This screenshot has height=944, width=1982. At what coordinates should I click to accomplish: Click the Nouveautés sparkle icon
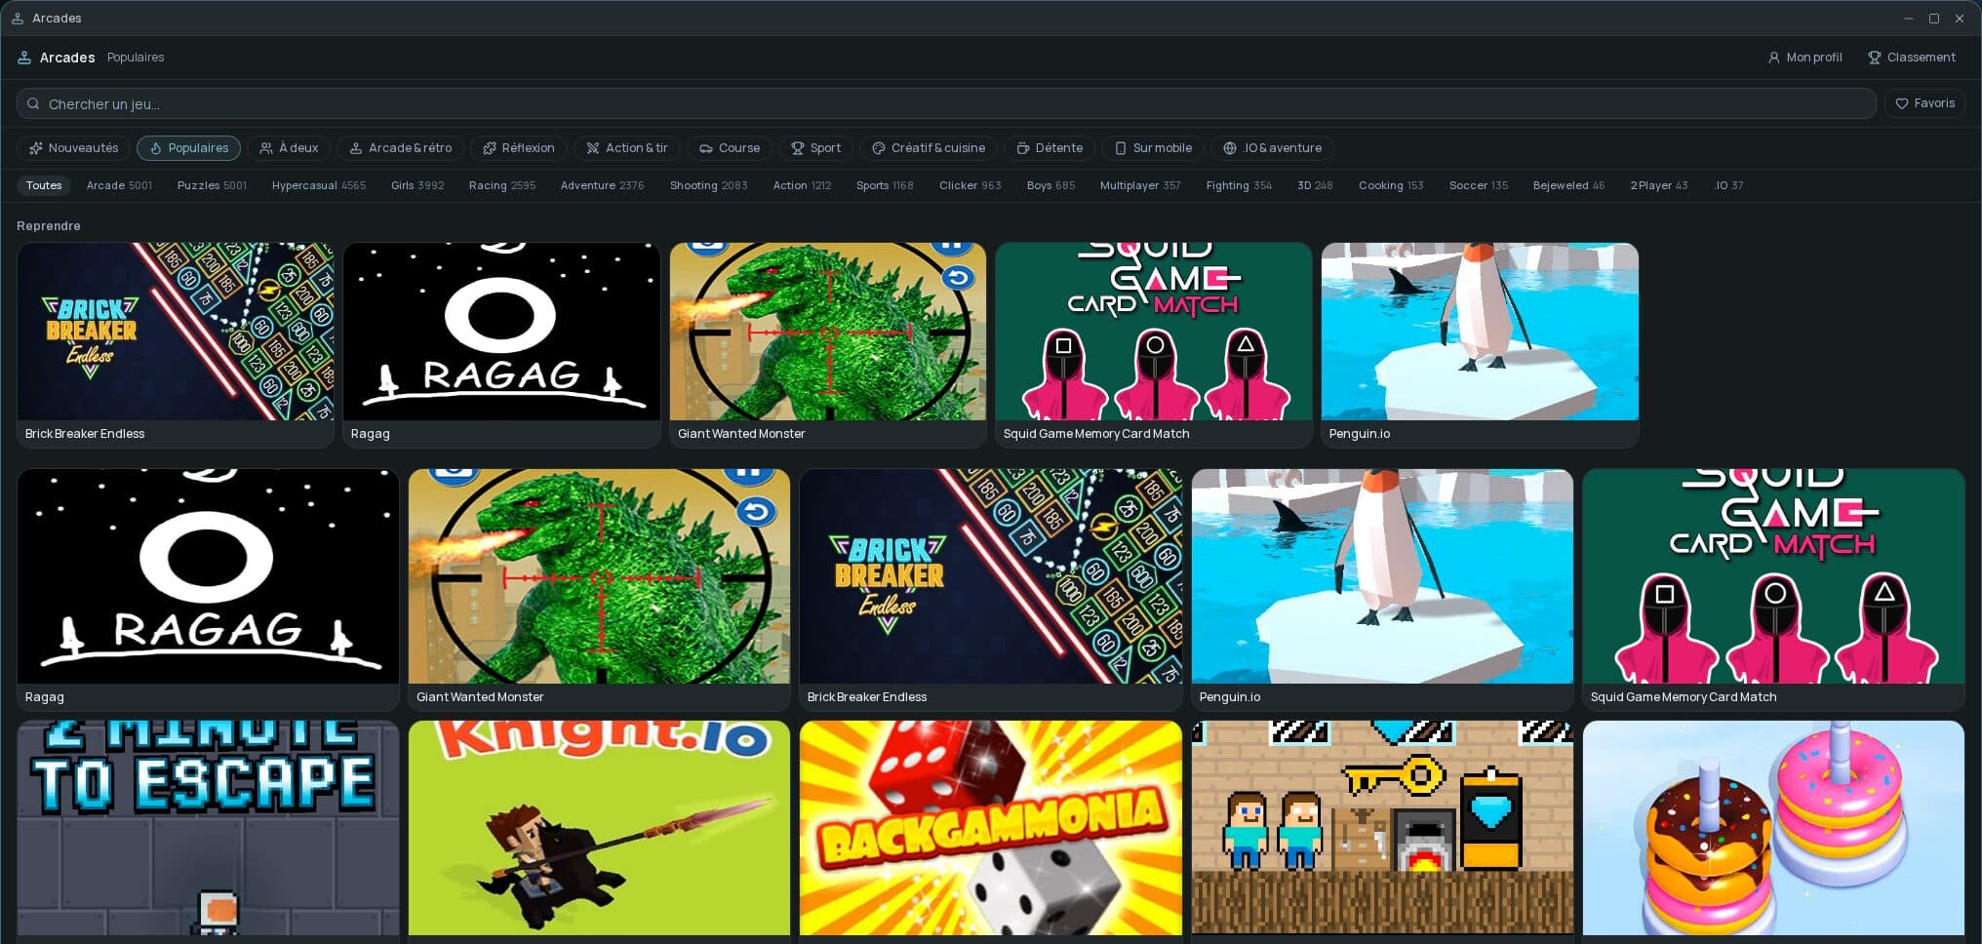click(36, 148)
